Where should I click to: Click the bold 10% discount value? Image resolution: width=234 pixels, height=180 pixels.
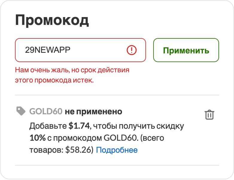pyautogui.click(x=37, y=138)
